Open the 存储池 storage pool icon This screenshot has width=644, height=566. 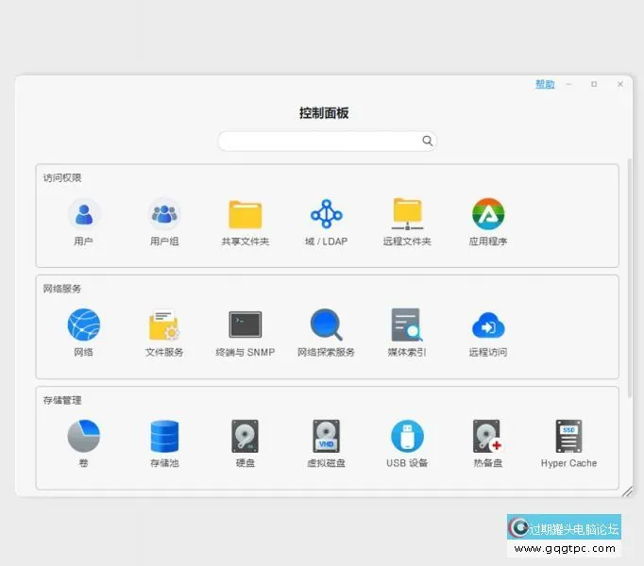[x=164, y=436]
